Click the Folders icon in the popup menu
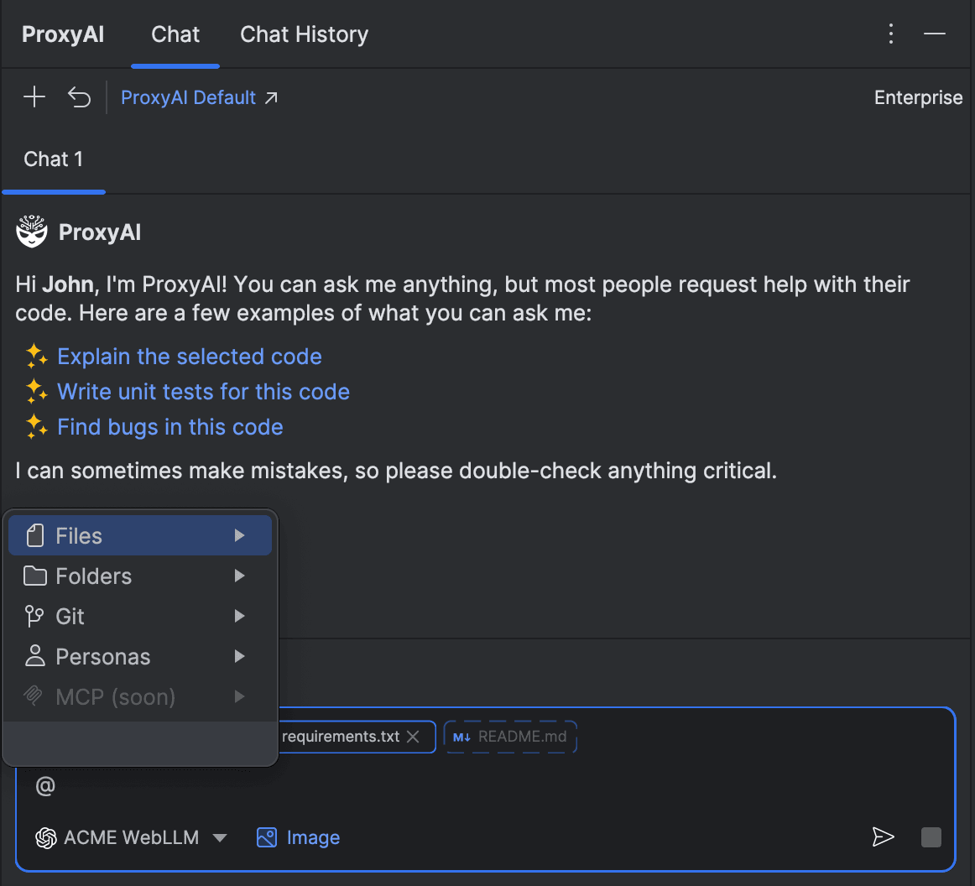Image resolution: width=975 pixels, height=886 pixels. tap(34, 576)
